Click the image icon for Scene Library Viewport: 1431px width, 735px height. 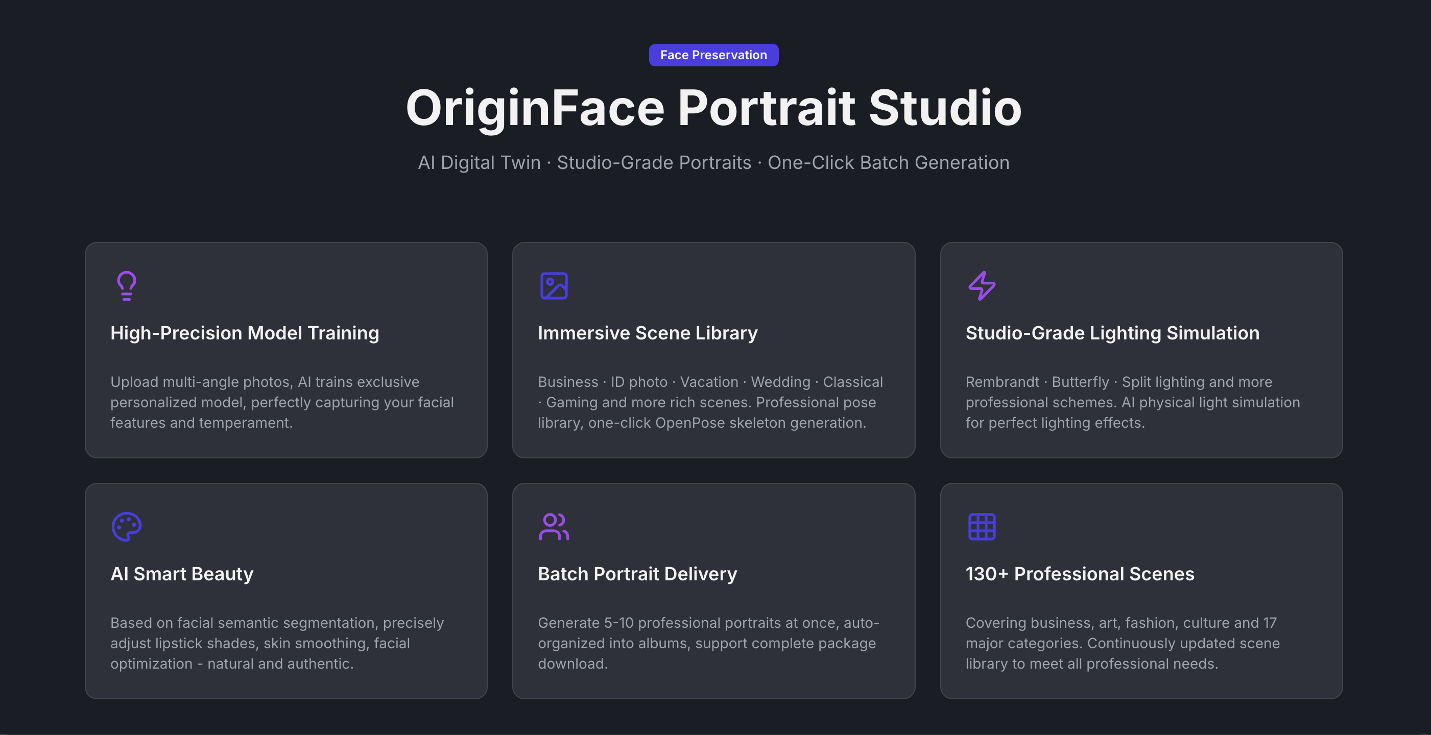(553, 285)
